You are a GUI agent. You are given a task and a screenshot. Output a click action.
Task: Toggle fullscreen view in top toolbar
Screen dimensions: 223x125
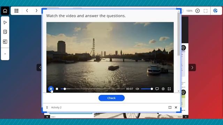pos(206,11)
